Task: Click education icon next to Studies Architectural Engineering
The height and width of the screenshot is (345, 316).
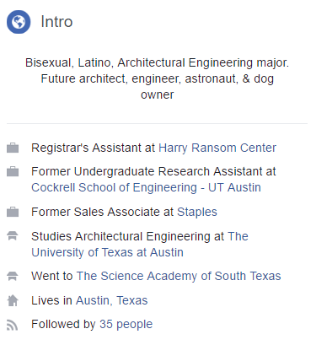Action: tap(13, 236)
